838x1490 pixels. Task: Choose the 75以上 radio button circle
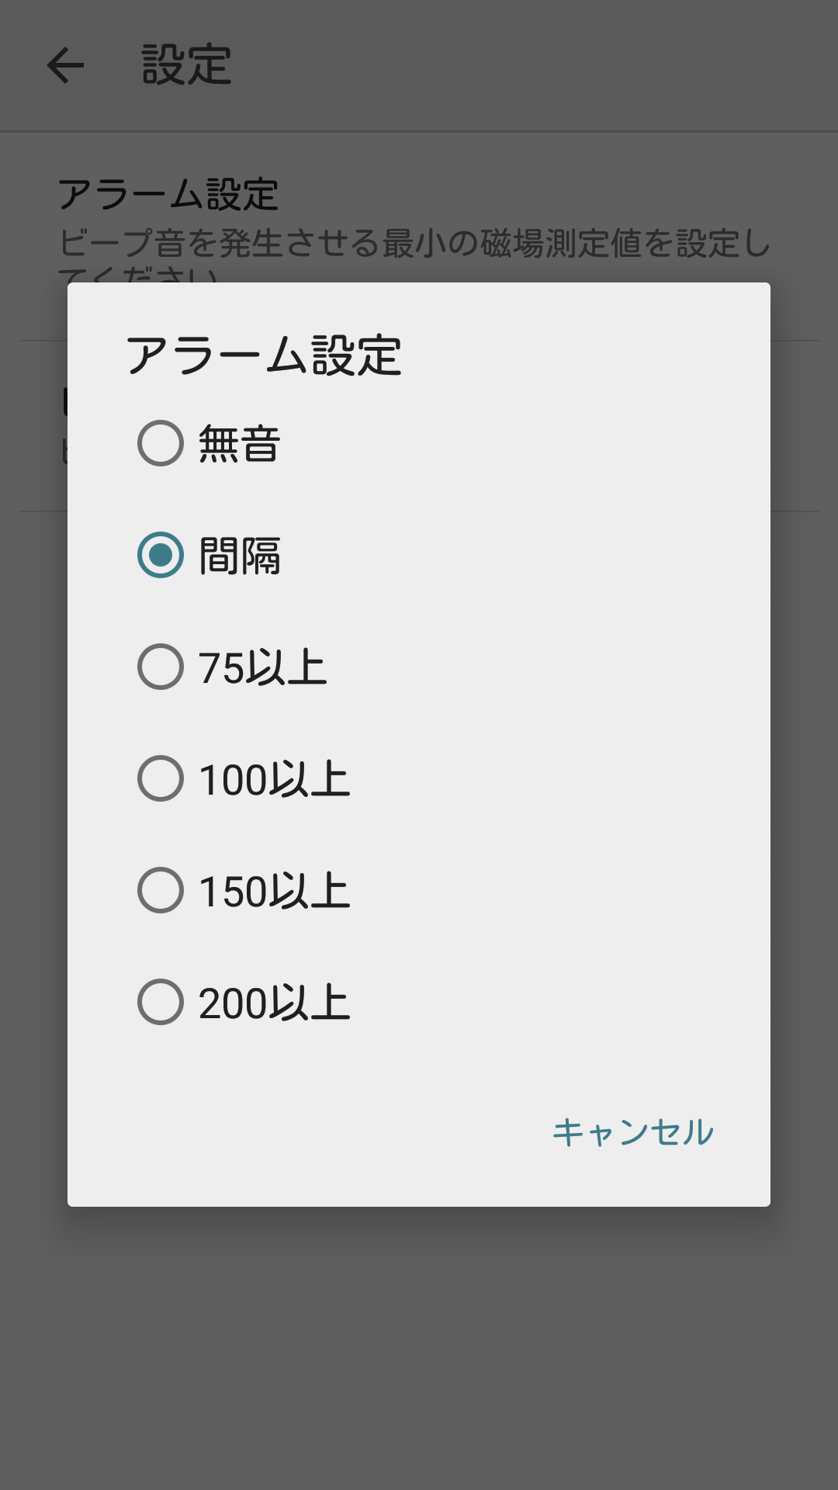[x=161, y=667]
